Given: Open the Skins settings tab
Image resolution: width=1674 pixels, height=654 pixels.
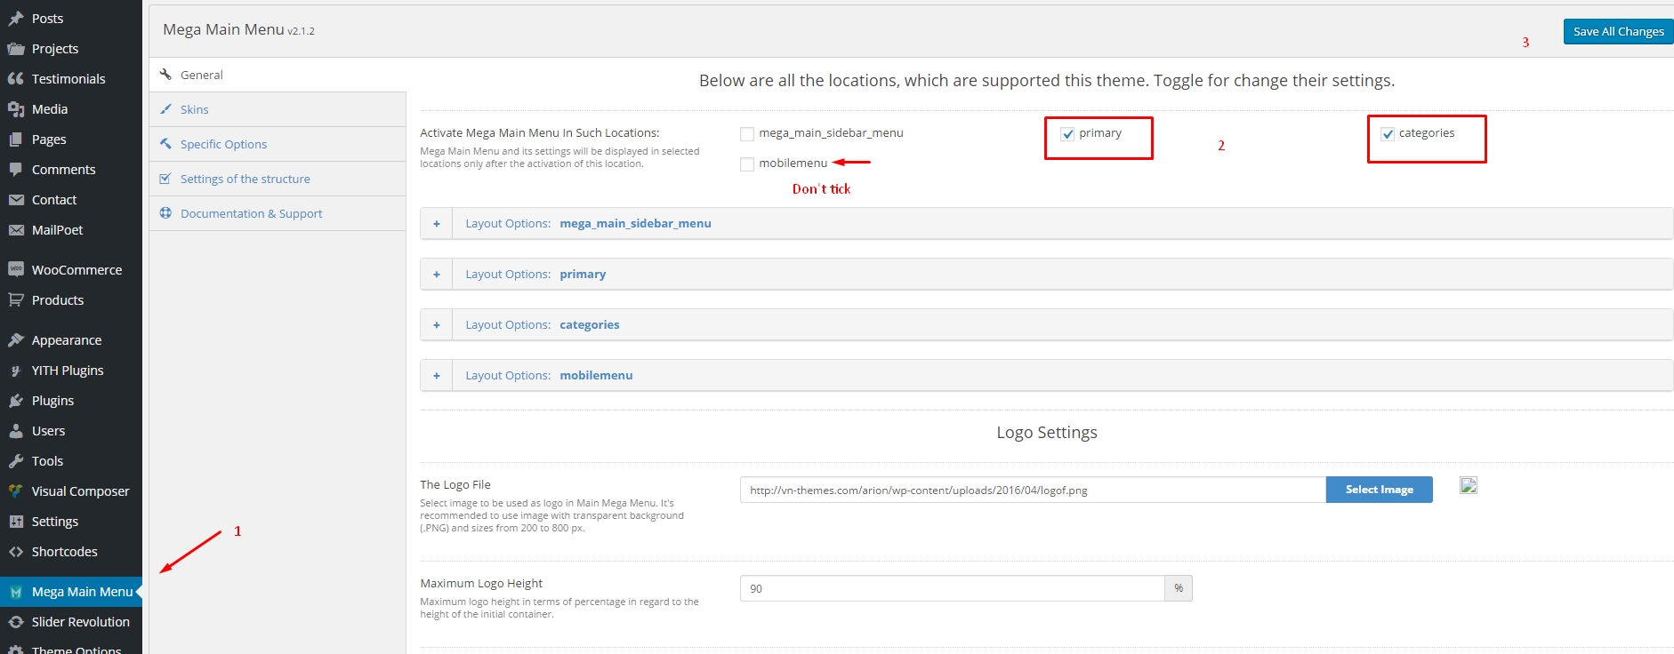Looking at the screenshot, I should [x=195, y=109].
